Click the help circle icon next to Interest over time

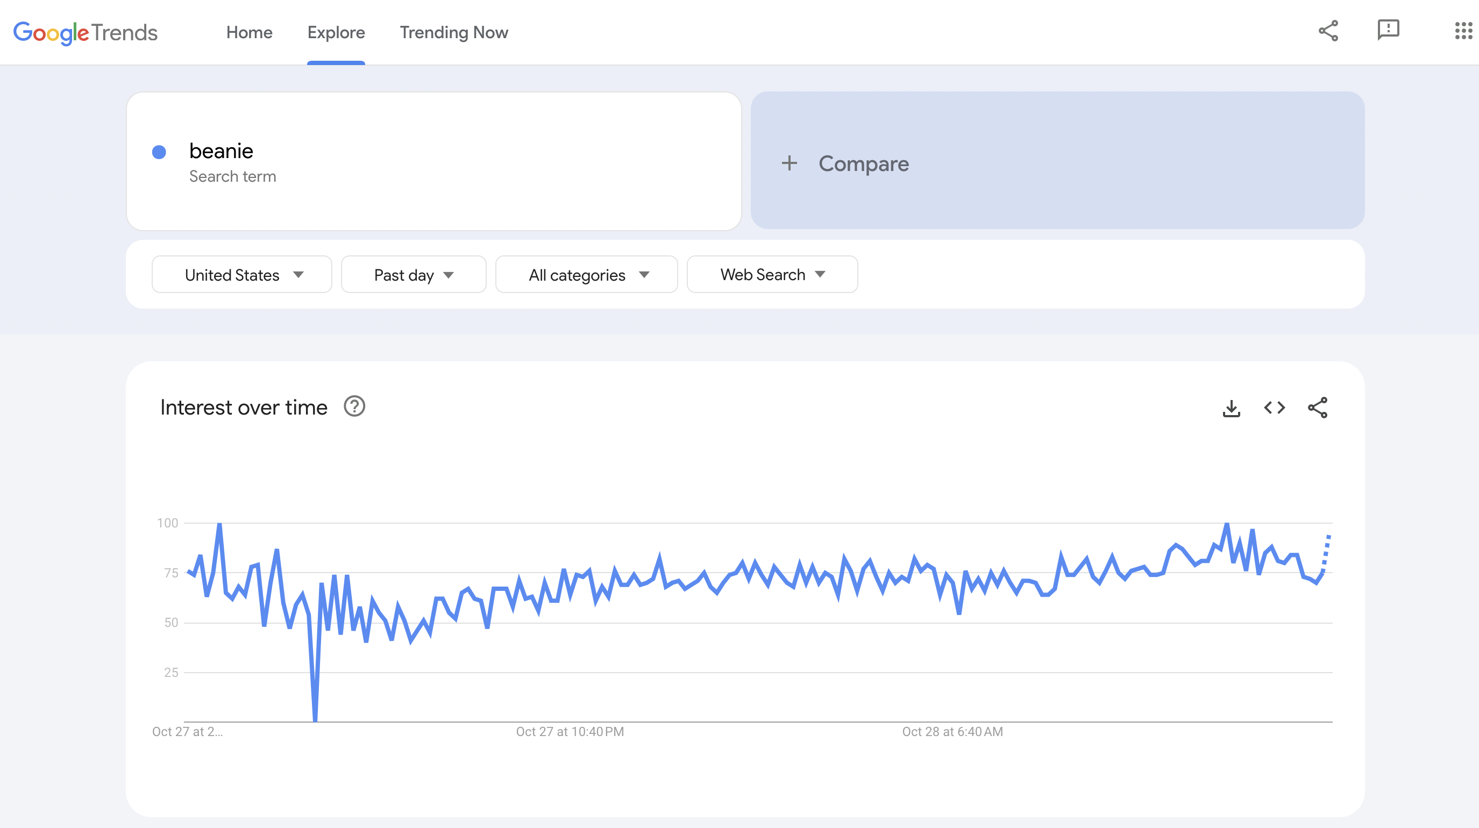[x=354, y=408]
